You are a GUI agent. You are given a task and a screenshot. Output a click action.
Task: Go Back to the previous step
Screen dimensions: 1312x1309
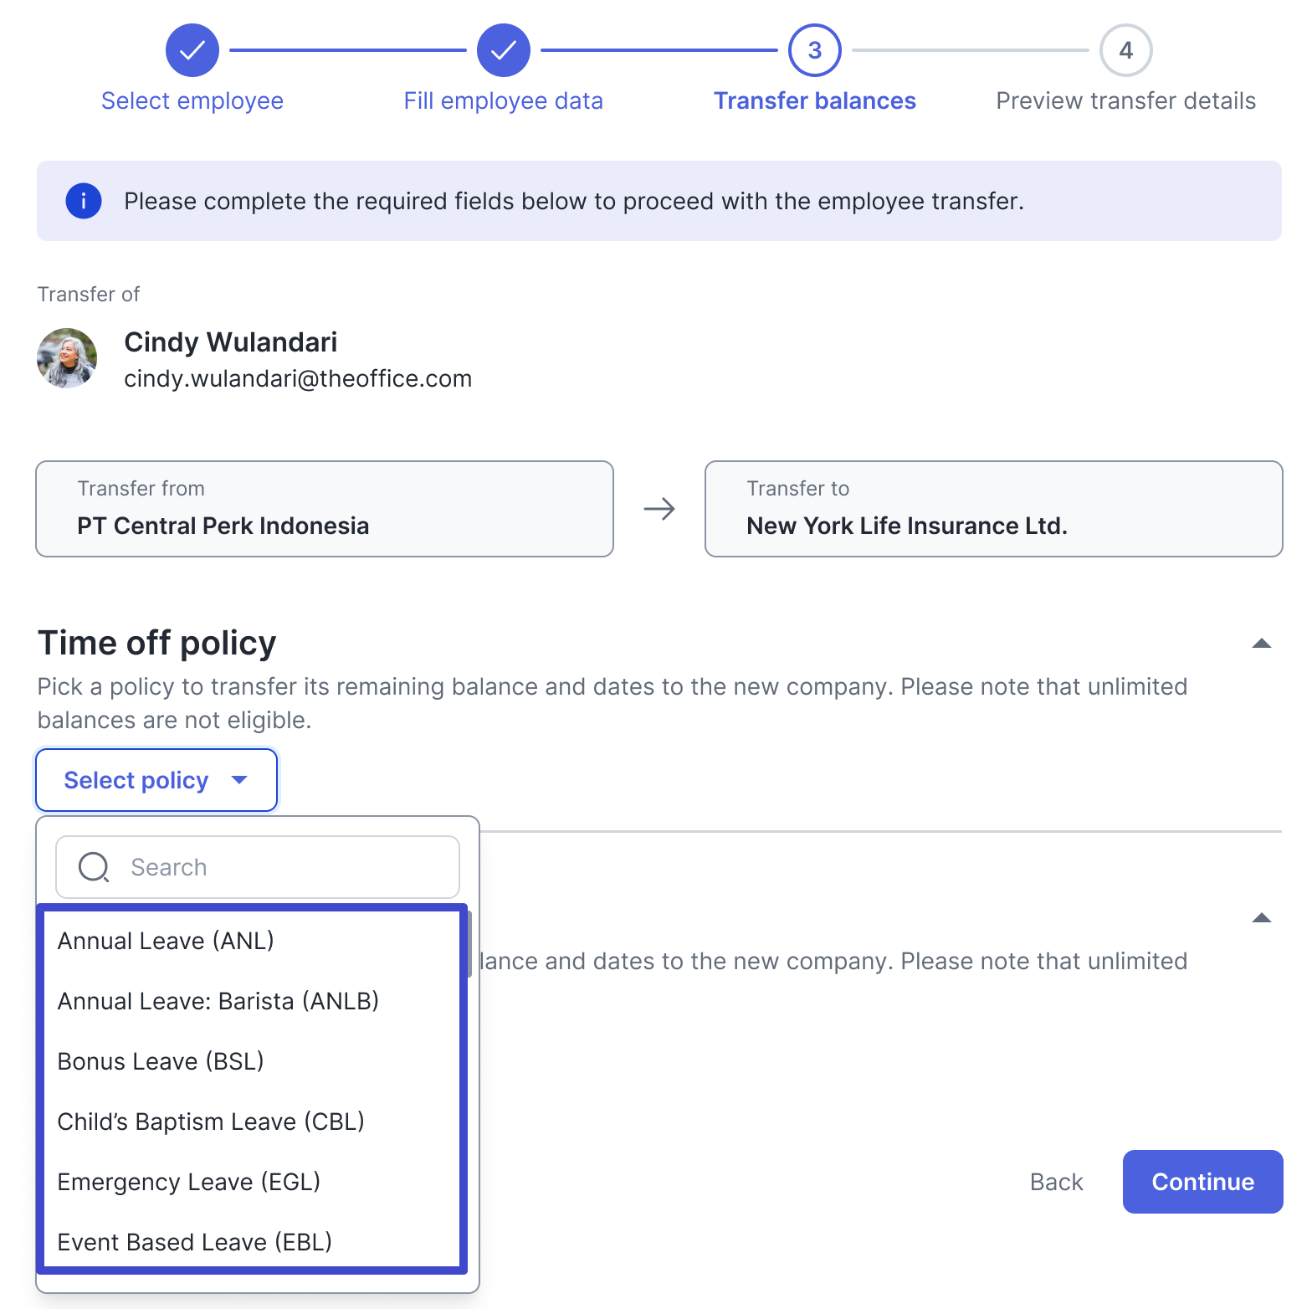tap(1056, 1182)
